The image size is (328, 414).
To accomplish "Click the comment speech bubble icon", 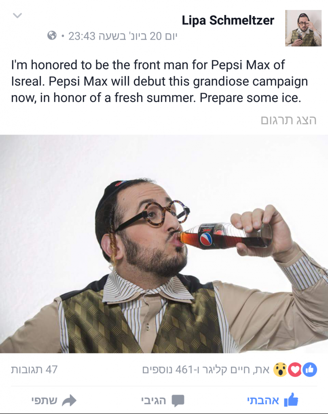I will [178, 401].
